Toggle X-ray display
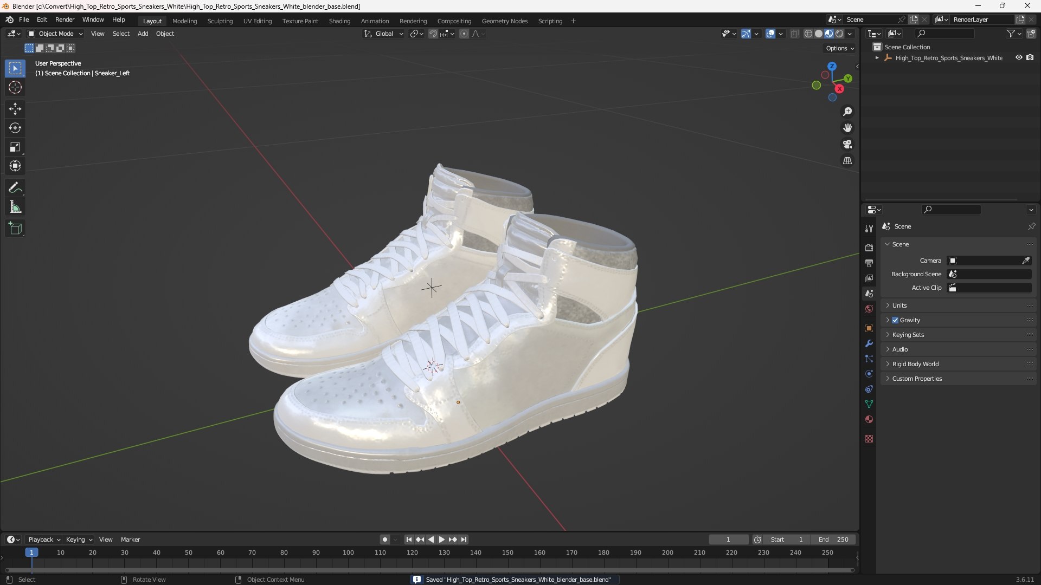The width and height of the screenshot is (1041, 585). click(795, 34)
